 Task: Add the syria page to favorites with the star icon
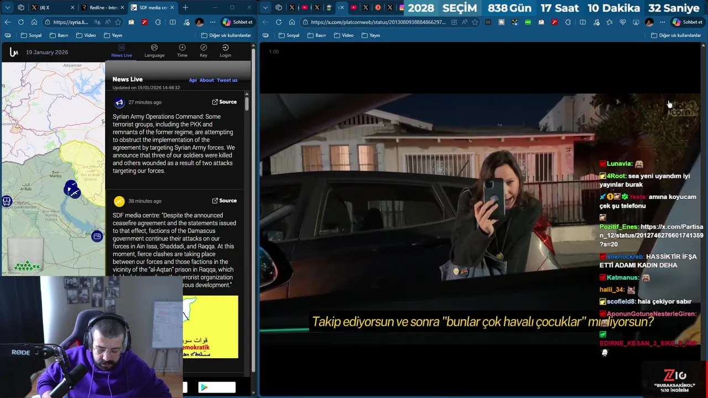(118, 22)
